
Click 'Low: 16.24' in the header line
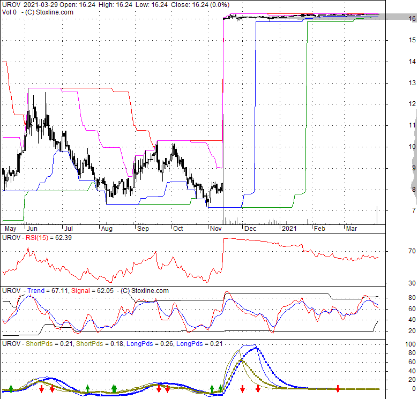pyautogui.click(x=152, y=5)
